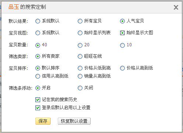183x133 pixels.
Task: Select 所有宝贝 radio option
Action: tap(80, 21)
